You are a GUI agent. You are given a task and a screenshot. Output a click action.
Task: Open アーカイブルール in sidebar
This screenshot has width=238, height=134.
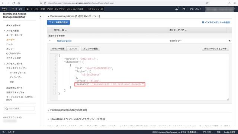tap(17, 73)
